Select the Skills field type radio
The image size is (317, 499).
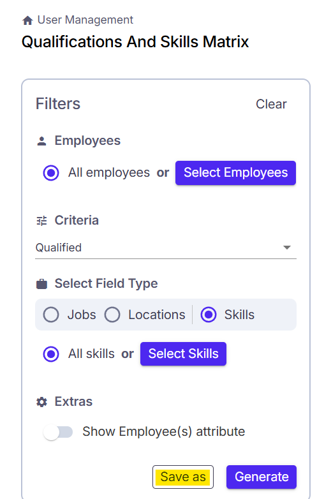(x=209, y=315)
